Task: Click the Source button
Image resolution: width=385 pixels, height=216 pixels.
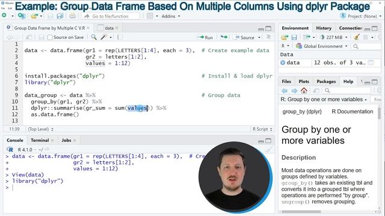Action: tap(245, 37)
